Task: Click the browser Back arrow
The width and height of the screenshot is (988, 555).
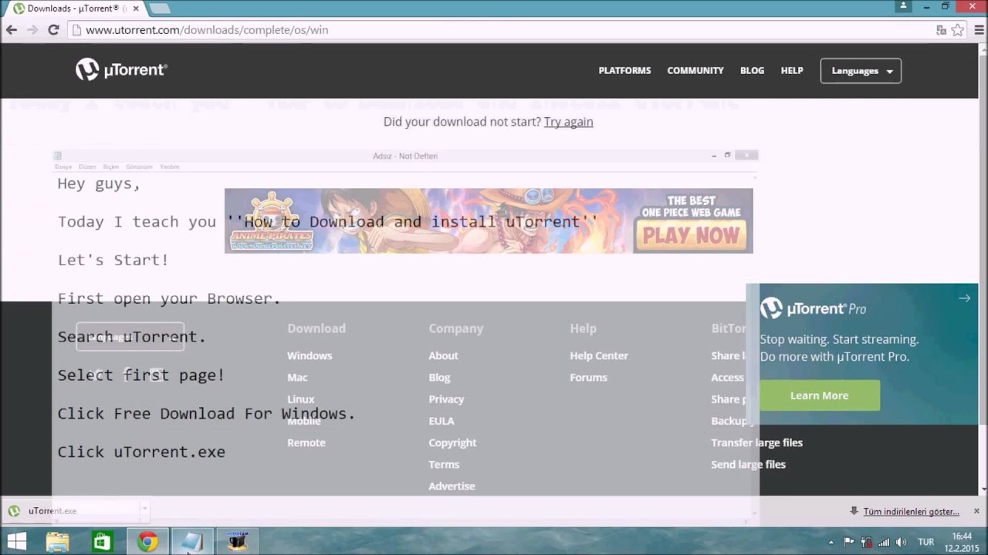Action: tap(12, 30)
